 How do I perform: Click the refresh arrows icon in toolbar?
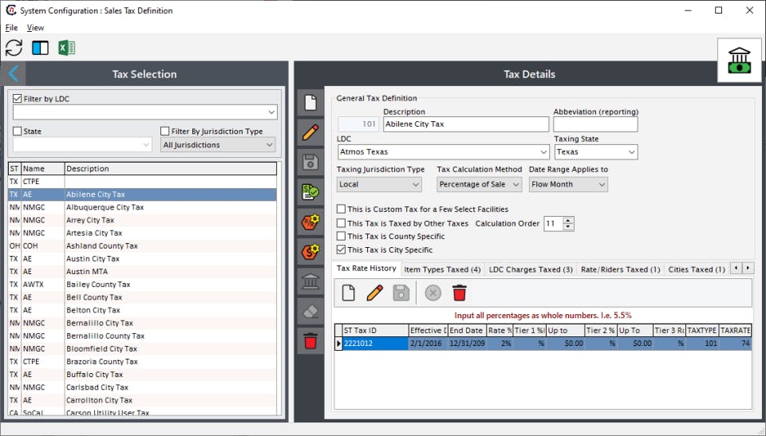click(x=14, y=48)
